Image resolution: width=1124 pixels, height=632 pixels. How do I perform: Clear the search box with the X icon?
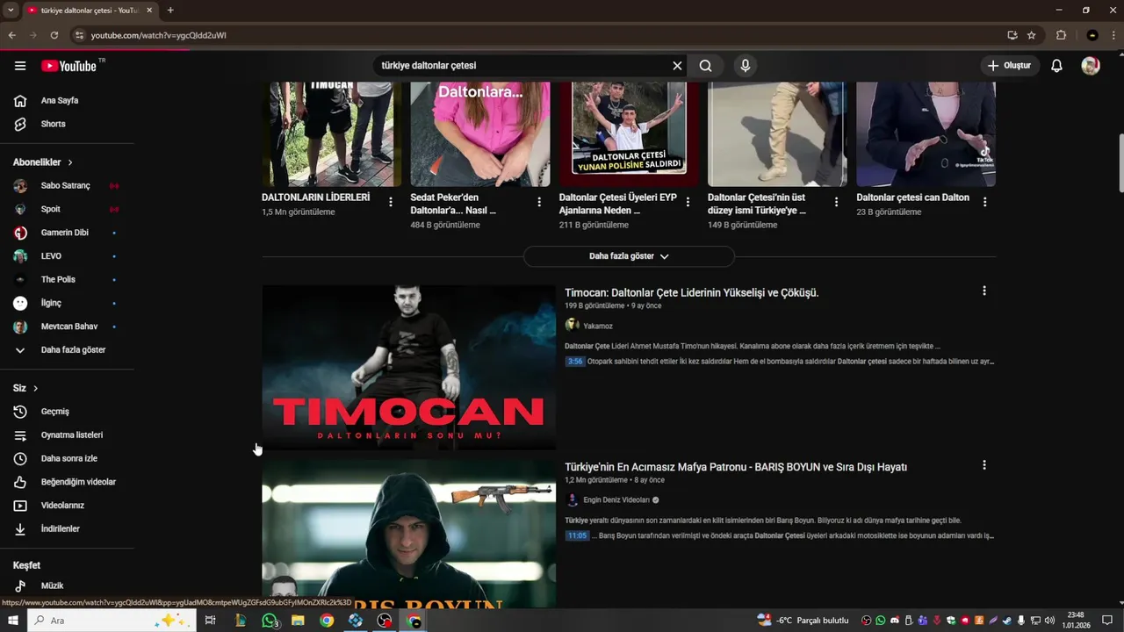[677, 66]
